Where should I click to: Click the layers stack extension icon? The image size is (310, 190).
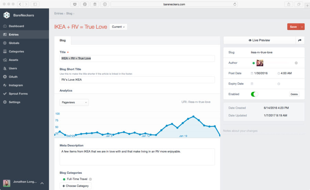click(95, 4)
